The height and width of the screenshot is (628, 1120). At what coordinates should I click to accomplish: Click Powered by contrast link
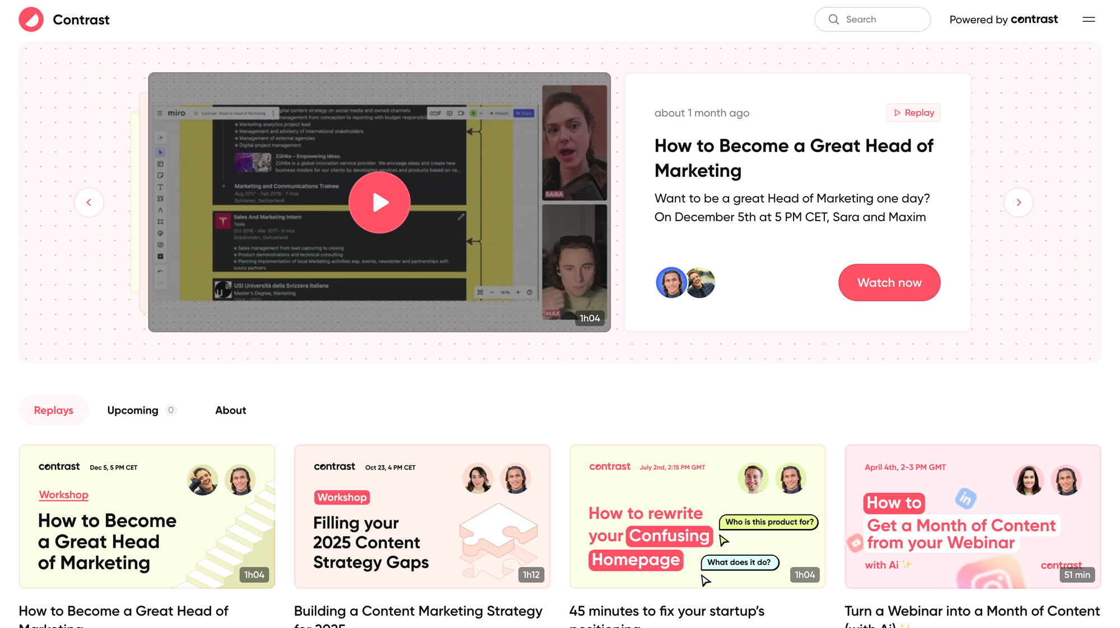(1003, 20)
